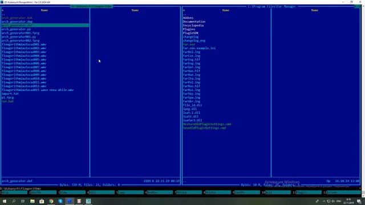The width and height of the screenshot is (365, 205).
Task: Click the F8 Delete key bar button
Action: (218, 192)
